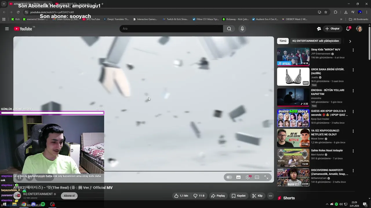The image size is (371, 208).
Task: Show hidden system tray icons
Action: point(327,204)
